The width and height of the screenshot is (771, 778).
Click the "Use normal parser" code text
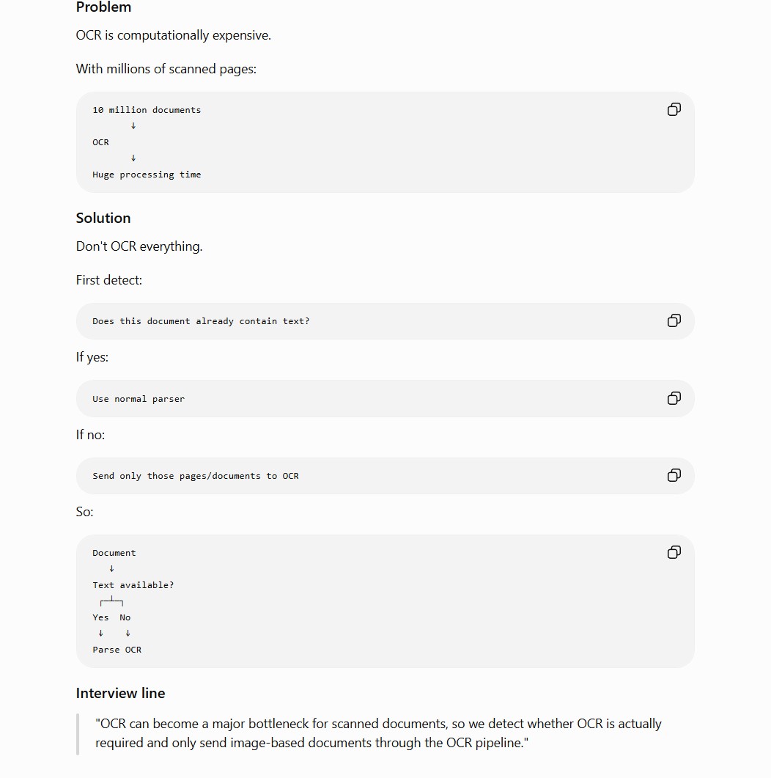139,399
